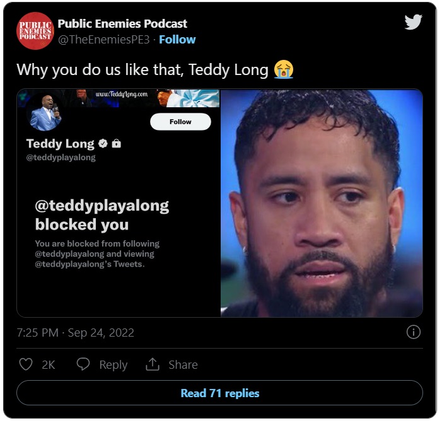
Task: Click the white Follow button in screenshot
Action: tap(180, 122)
